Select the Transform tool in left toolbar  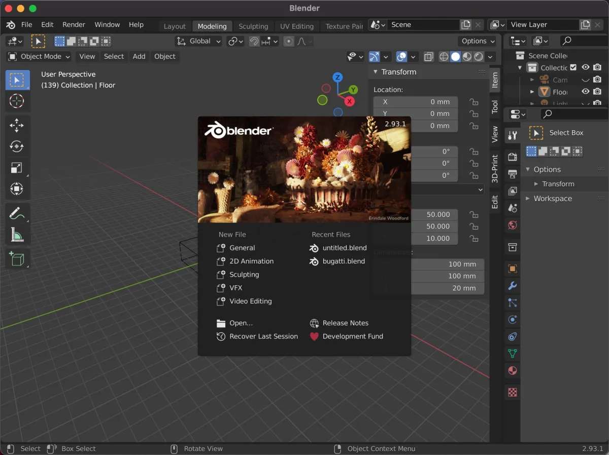click(17, 189)
